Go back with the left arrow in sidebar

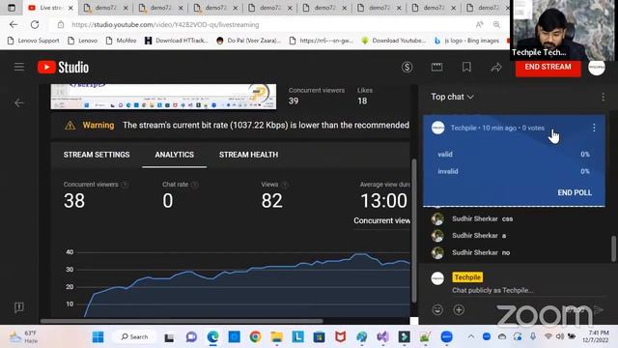pos(19,103)
